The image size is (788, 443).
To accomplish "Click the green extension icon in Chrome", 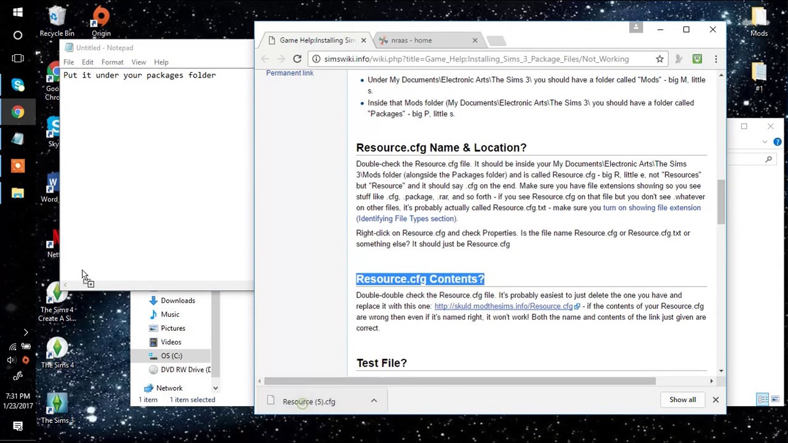I will (697, 59).
